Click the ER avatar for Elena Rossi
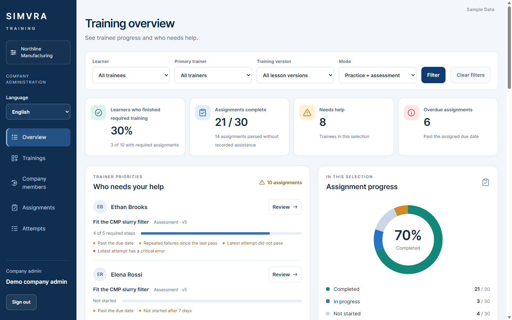This screenshot has width=512, height=320. pyautogui.click(x=100, y=274)
